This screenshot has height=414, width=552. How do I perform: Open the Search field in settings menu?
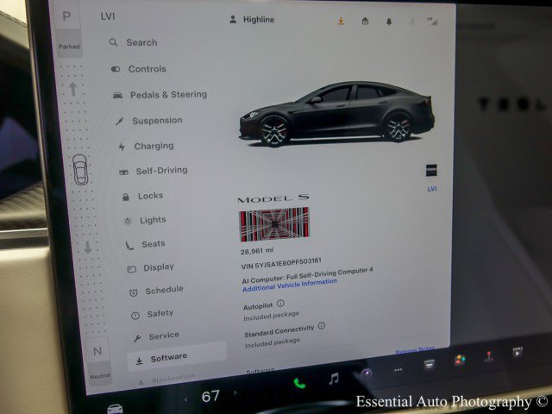pyautogui.click(x=133, y=42)
